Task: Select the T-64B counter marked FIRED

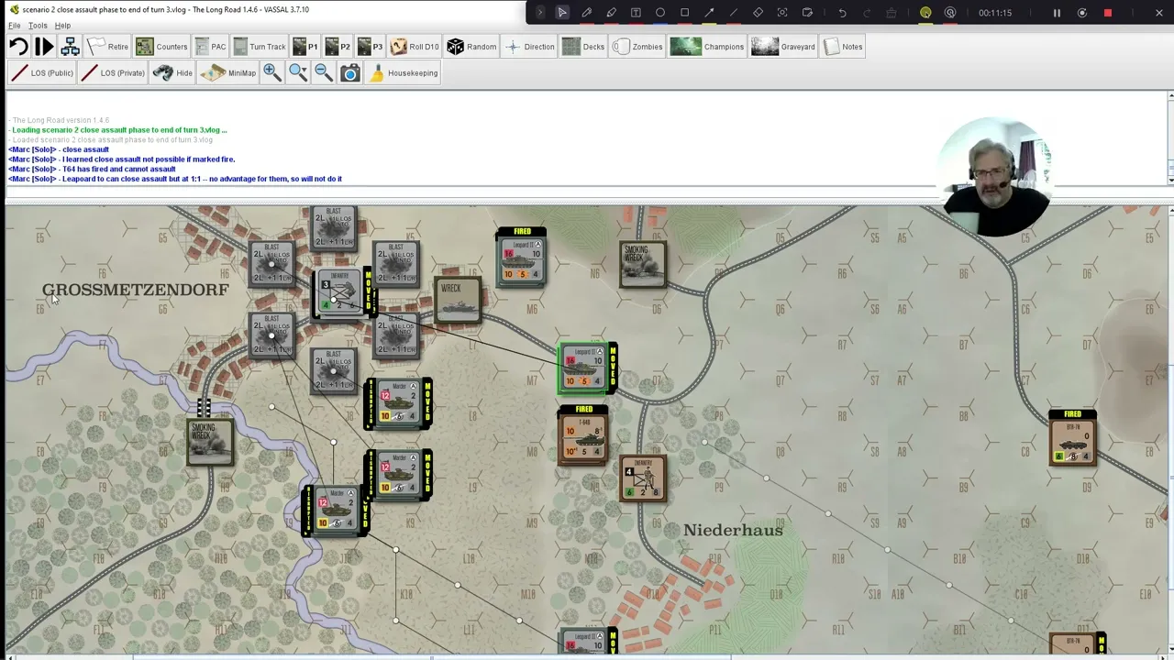Action: 583,435
